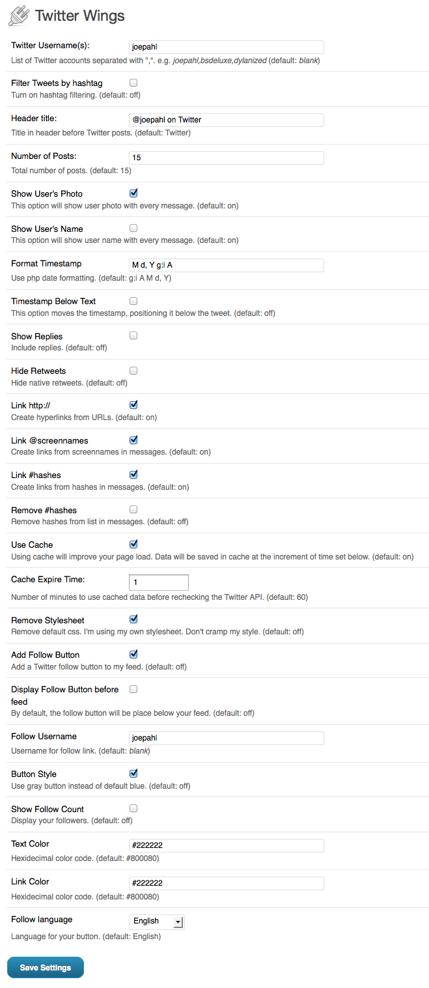Uncheck Show User's Photo checkbox

coord(133,193)
